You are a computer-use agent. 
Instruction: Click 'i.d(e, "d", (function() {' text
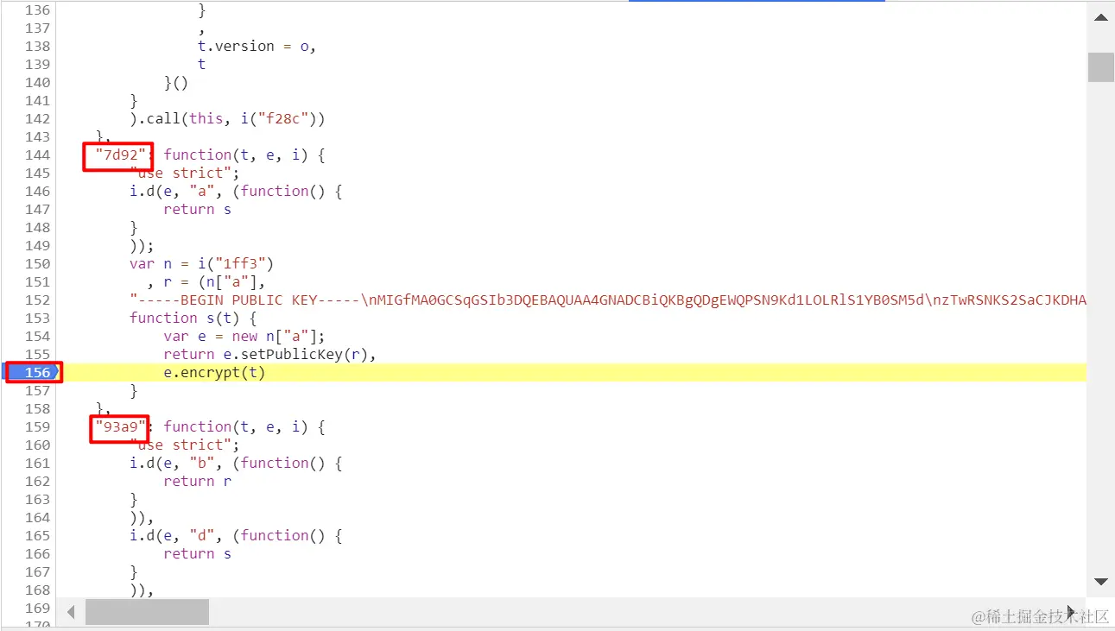coord(236,535)
